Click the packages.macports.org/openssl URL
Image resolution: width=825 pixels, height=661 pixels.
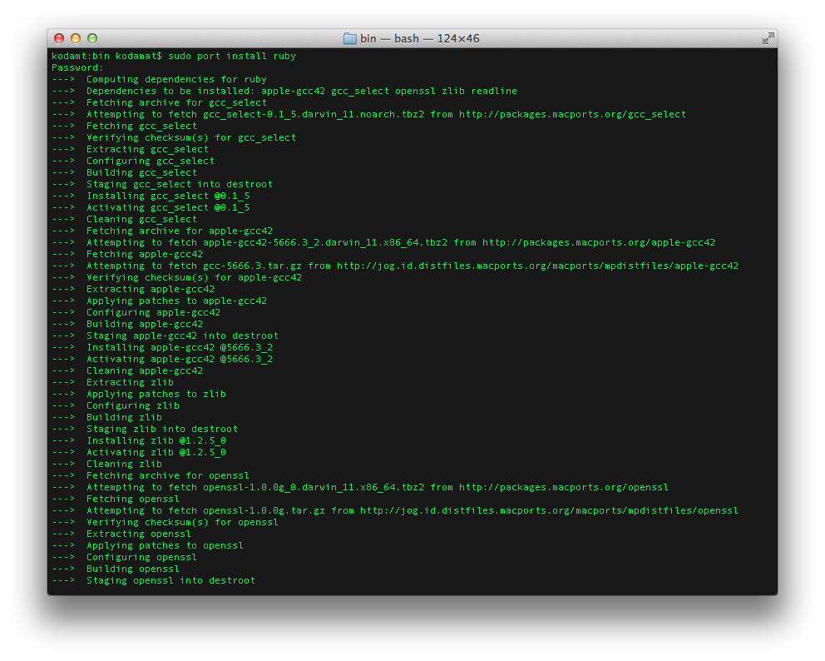pyautogui.click(x=564, y=487)
